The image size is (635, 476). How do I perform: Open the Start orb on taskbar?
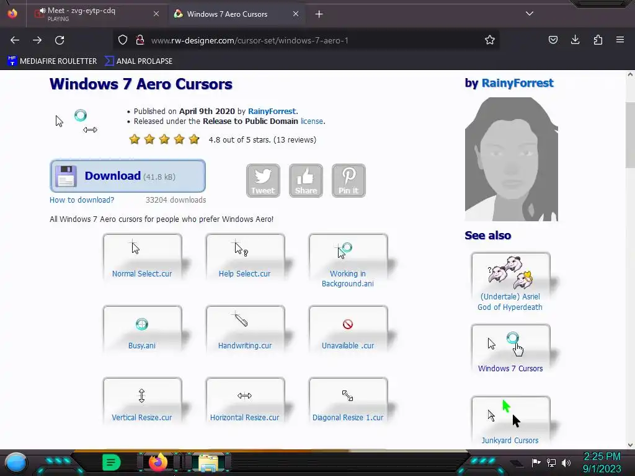click(x=16, y=462)
